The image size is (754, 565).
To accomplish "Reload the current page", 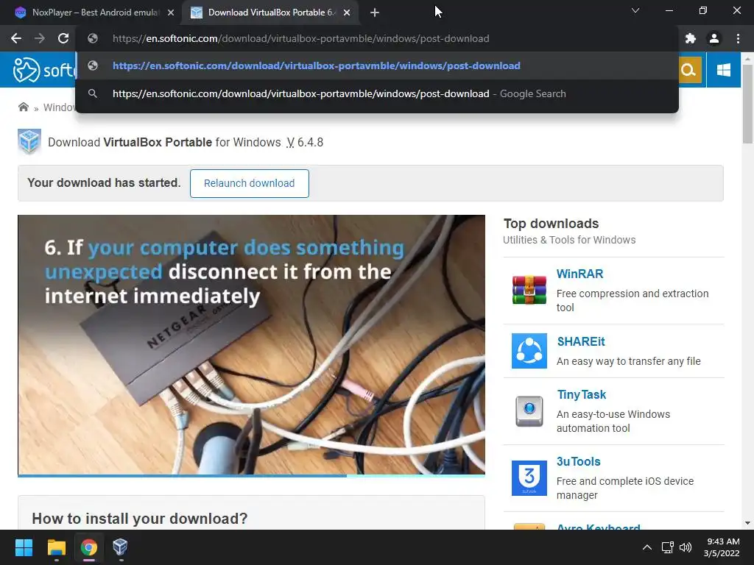I will [63, 38].
